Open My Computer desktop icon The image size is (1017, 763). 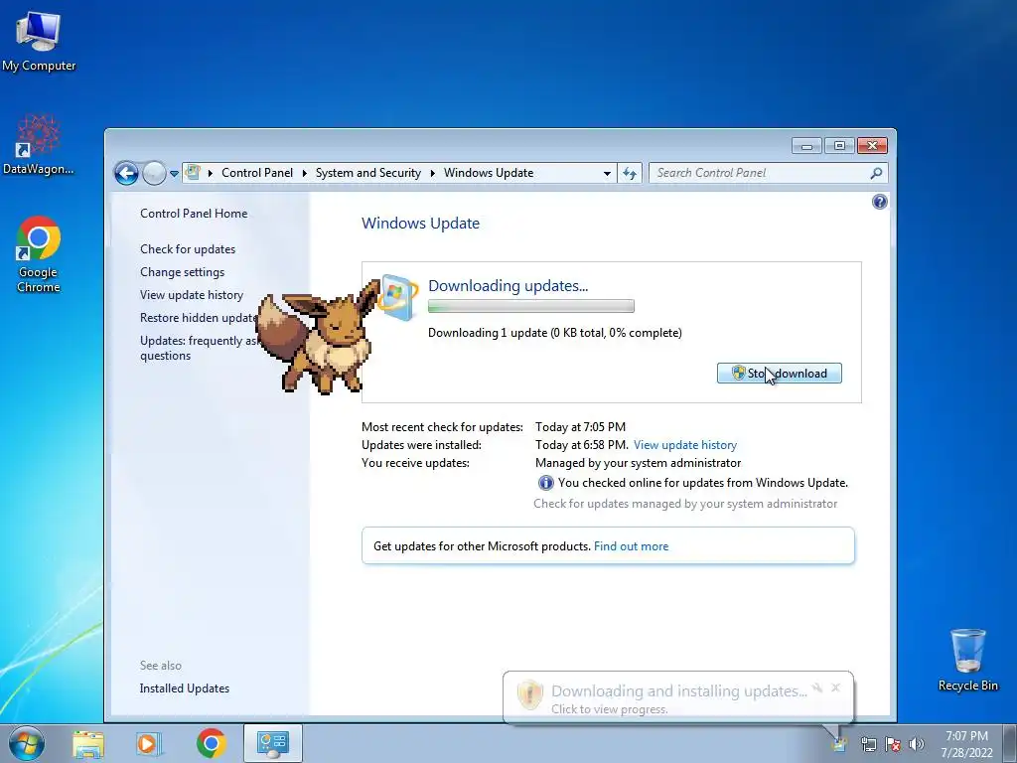tap(39, 40)
